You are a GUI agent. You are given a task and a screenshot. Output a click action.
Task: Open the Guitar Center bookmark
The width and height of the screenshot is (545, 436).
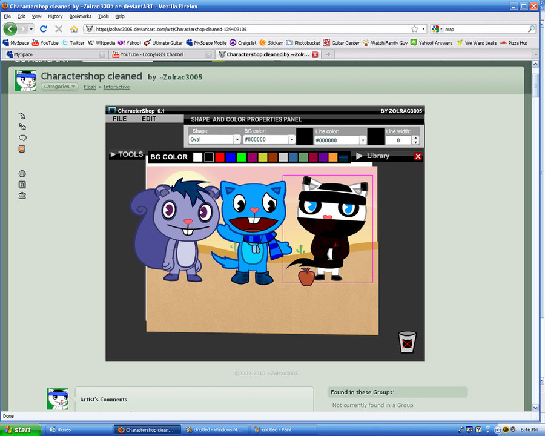342,43
